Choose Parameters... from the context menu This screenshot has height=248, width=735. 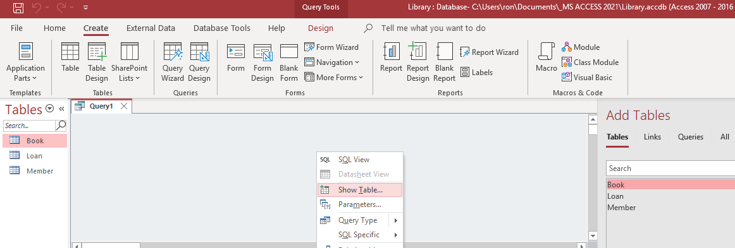coord(360,204)
